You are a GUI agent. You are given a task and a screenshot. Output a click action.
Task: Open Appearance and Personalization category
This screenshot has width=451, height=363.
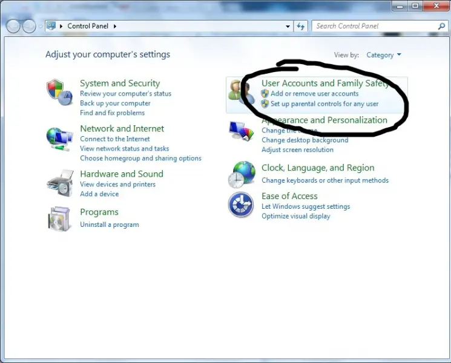coord(324,120)
